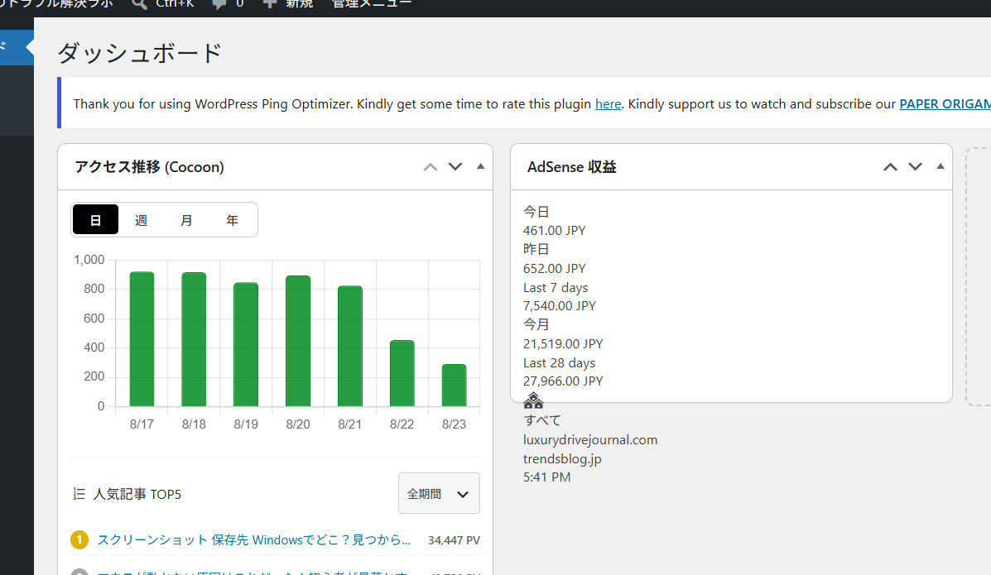
Task: Click the 新規 menu item
Action: click(299, 3)
